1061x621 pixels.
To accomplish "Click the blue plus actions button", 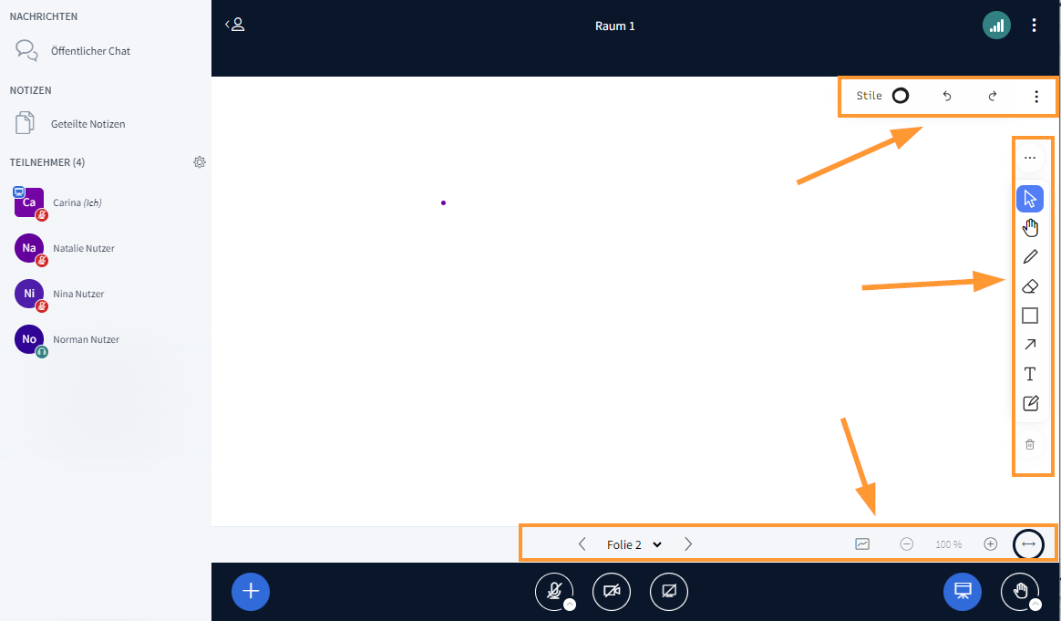I will click(251, 591).
